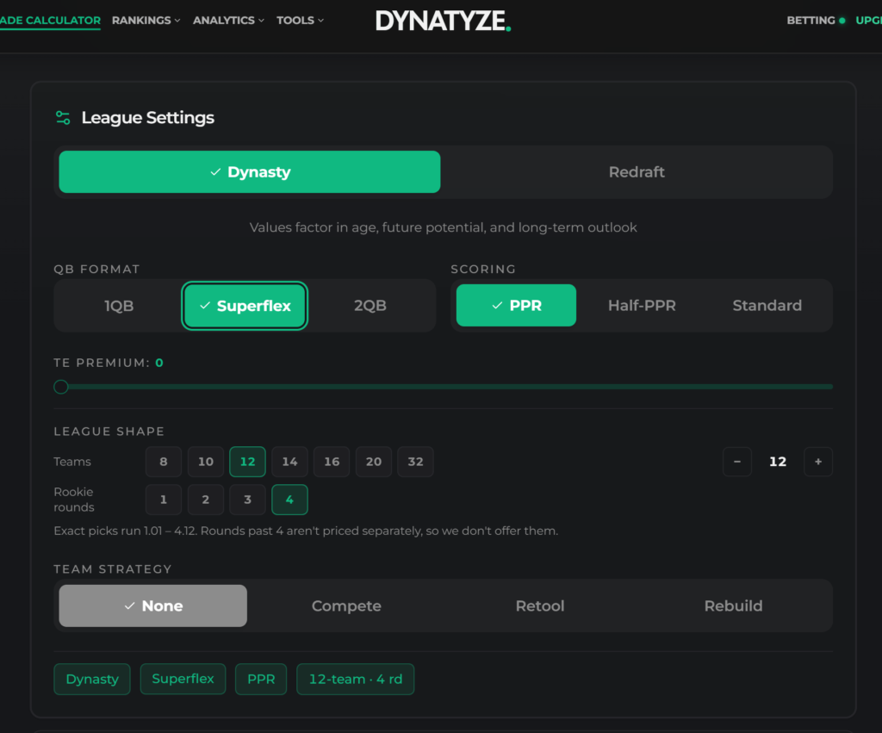Click the Dynatyze logo
Image resolution: width=882 pixels, height=733 pixels.
tap(444, 21)
